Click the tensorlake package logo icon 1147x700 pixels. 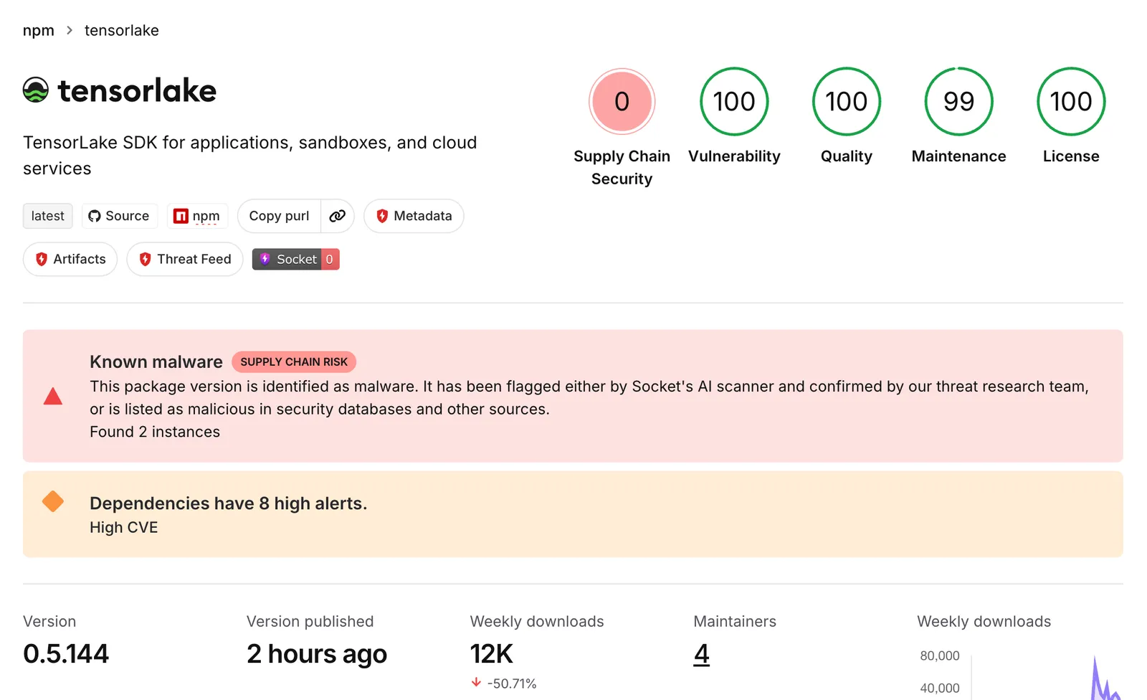click(36, 90)
